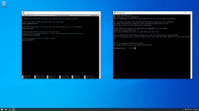This screenshot has height=111, width=199.
Task: Maximize the right PuTTY terminal window
Action: 185,13
